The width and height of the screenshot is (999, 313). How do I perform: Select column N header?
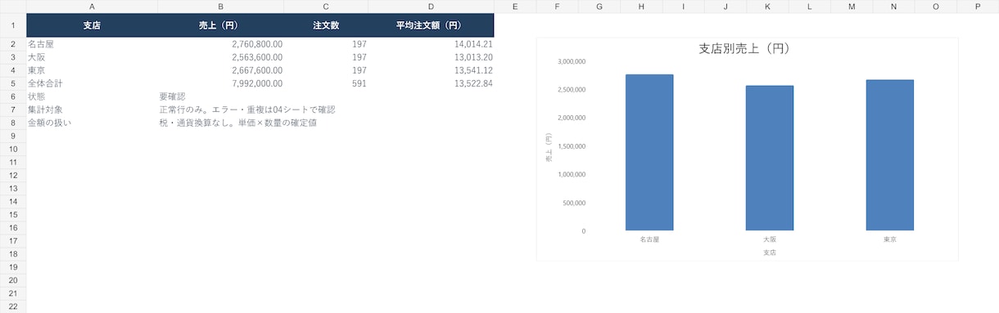coord(893,7)
